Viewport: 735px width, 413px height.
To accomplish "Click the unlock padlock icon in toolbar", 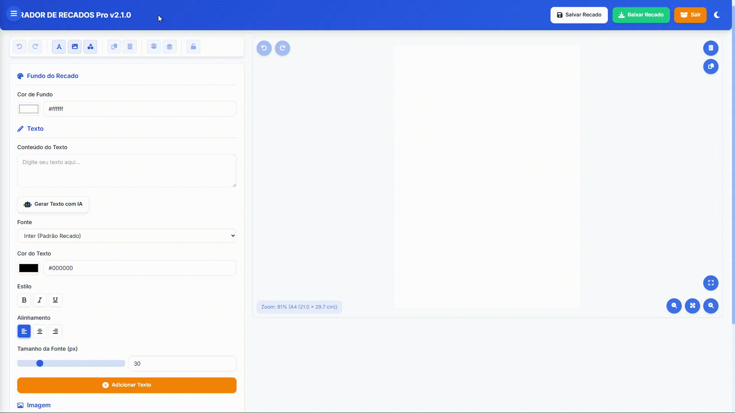I will tap(193, 47).
